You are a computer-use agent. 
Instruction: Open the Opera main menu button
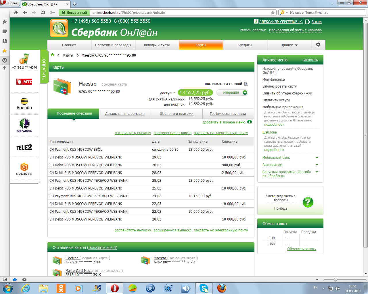coord(10,3)
